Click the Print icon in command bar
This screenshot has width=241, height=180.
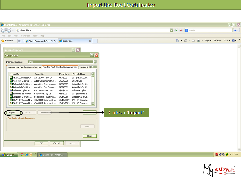(198, 41)
